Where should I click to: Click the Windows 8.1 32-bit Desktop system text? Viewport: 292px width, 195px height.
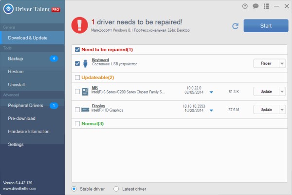[x=141, y=30]
